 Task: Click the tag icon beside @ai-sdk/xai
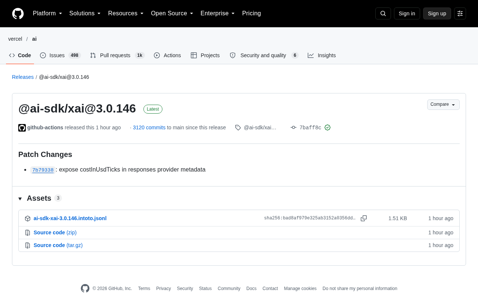pyautogui.click(x=238, y=127)
